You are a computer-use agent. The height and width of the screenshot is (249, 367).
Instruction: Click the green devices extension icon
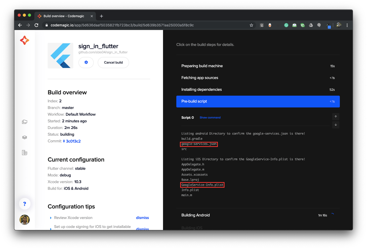pyautogui.click(x=303, y=25)
